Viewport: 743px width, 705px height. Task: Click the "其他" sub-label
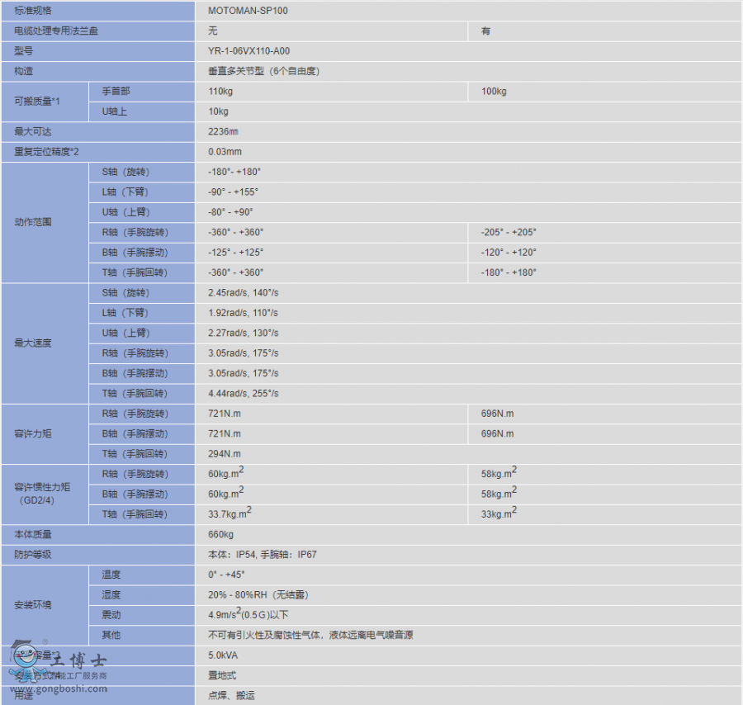111,635
